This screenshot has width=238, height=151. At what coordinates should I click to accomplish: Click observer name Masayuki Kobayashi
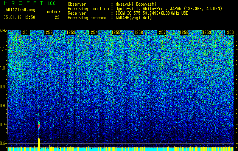[136, 4]
